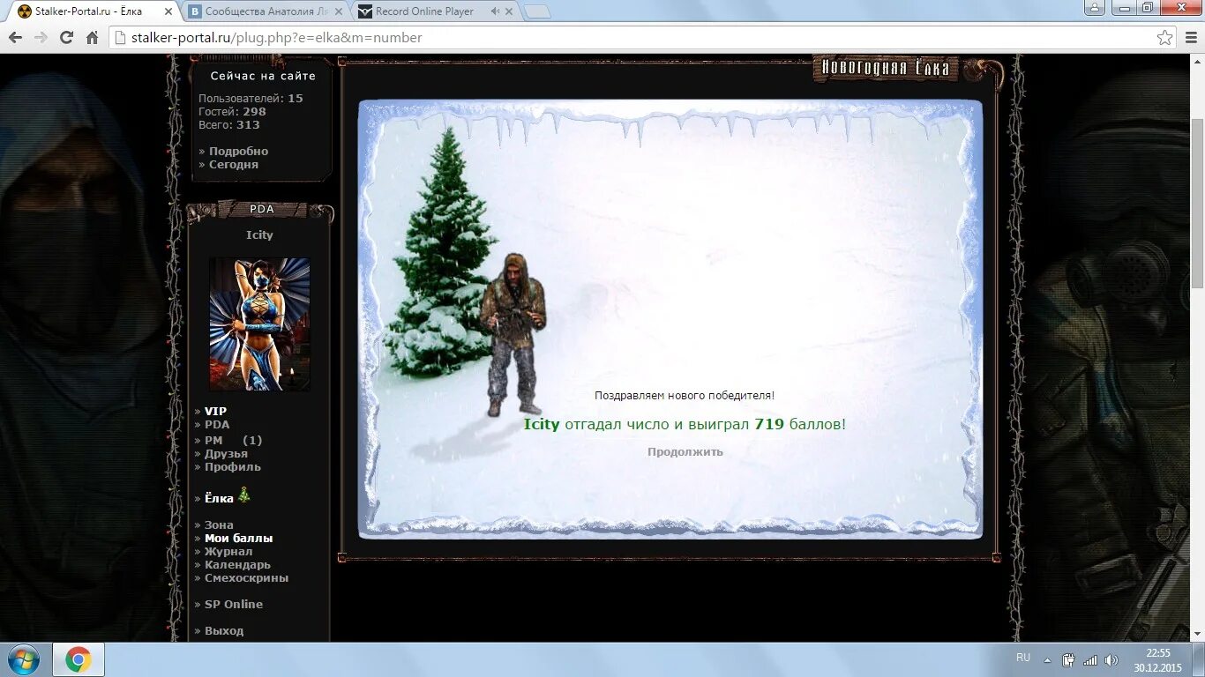Screen dimensions: 1205x677
Task: Click the Chrome taskbar icon
Action: click(79, 659)
